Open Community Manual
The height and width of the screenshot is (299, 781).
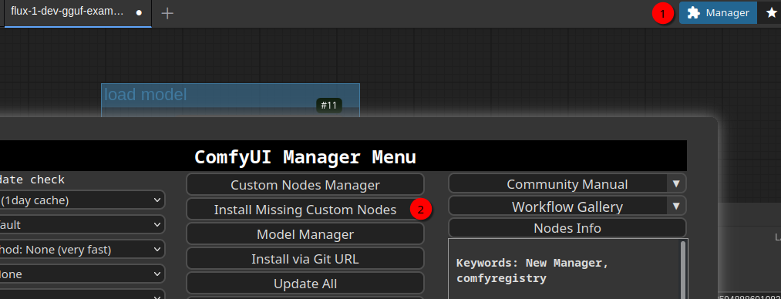(557, 183)
